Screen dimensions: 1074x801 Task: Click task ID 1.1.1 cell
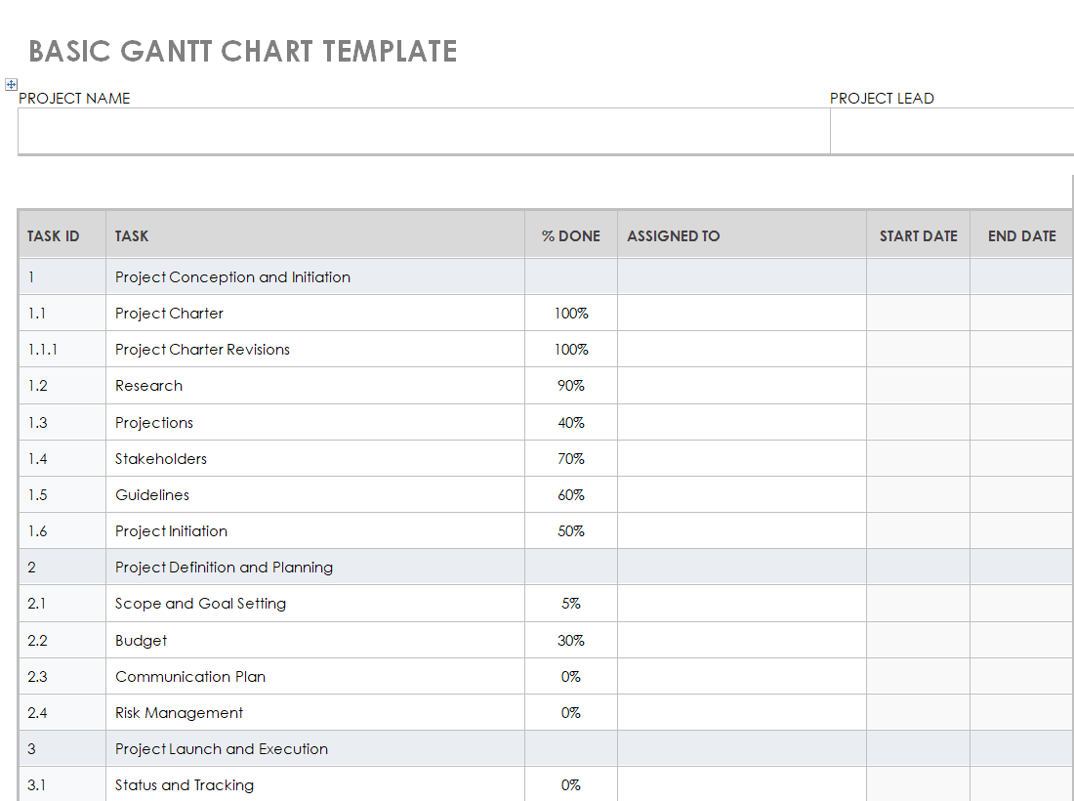62,350
